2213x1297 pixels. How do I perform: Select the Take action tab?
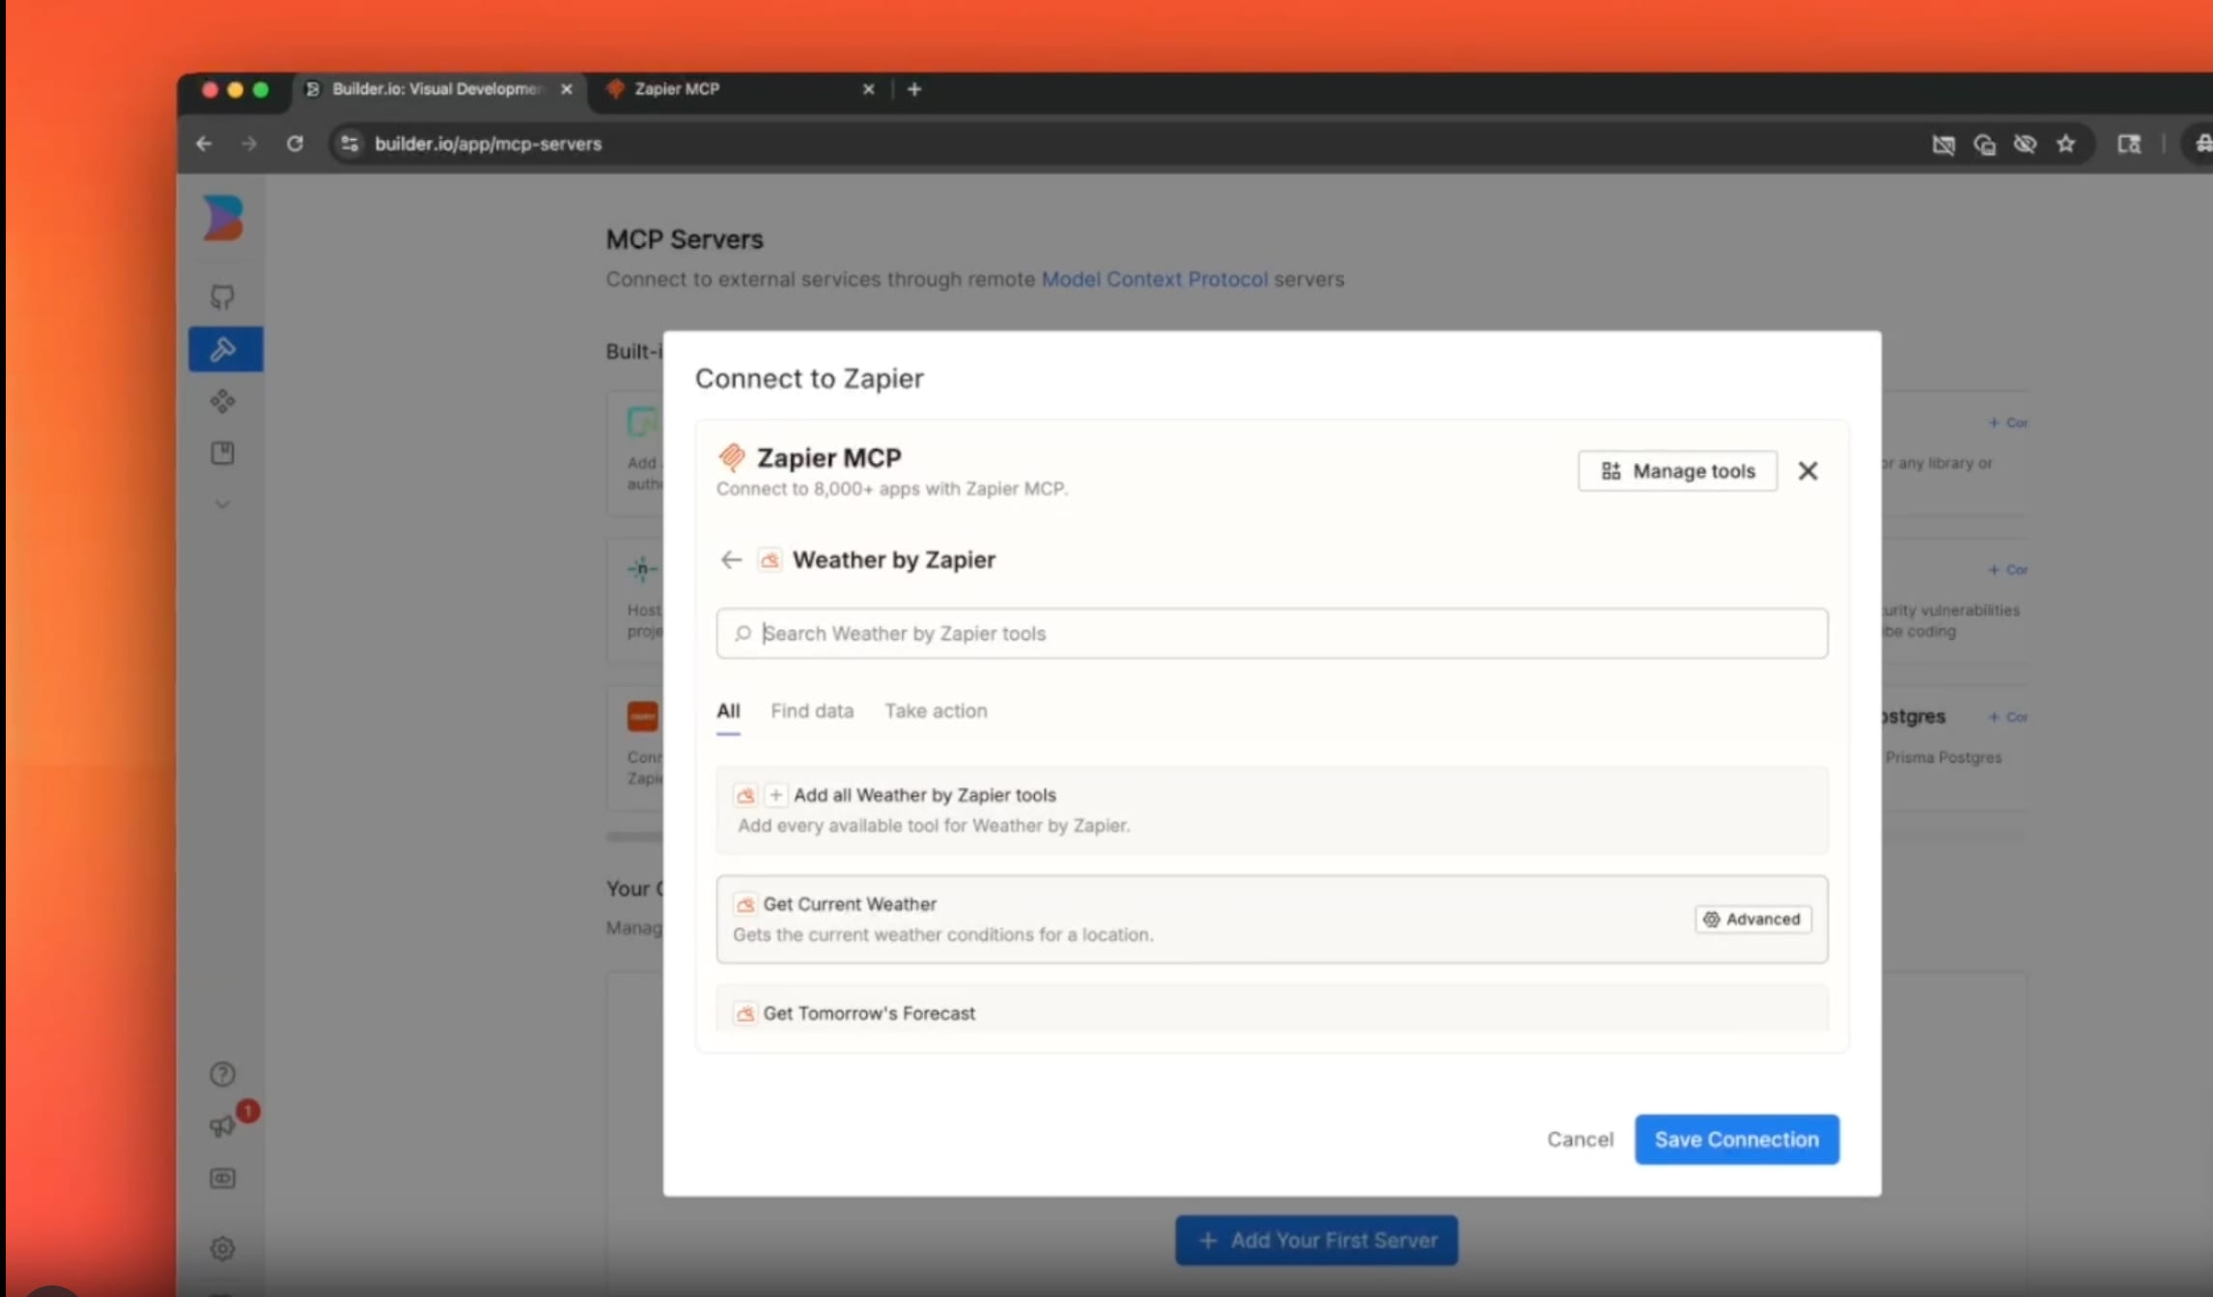tap(936, 710)
